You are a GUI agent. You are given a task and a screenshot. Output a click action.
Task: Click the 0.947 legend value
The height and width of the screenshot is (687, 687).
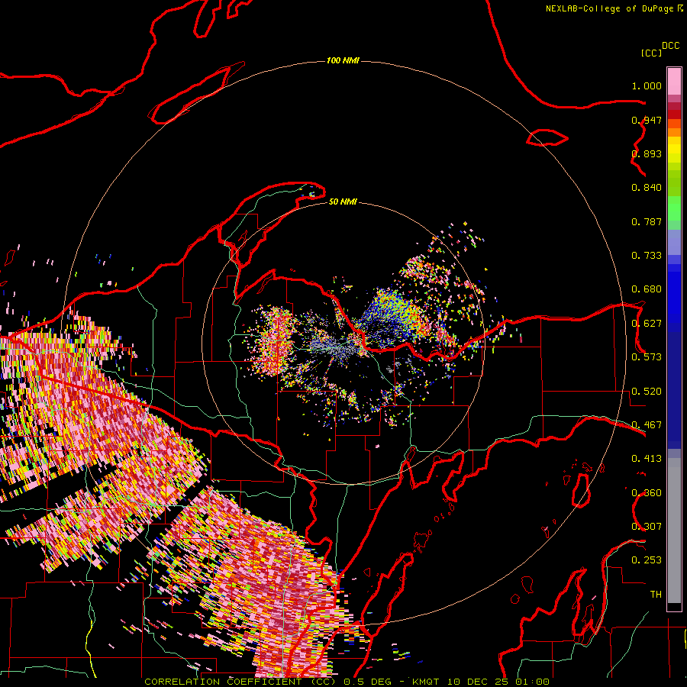[647, 120]
